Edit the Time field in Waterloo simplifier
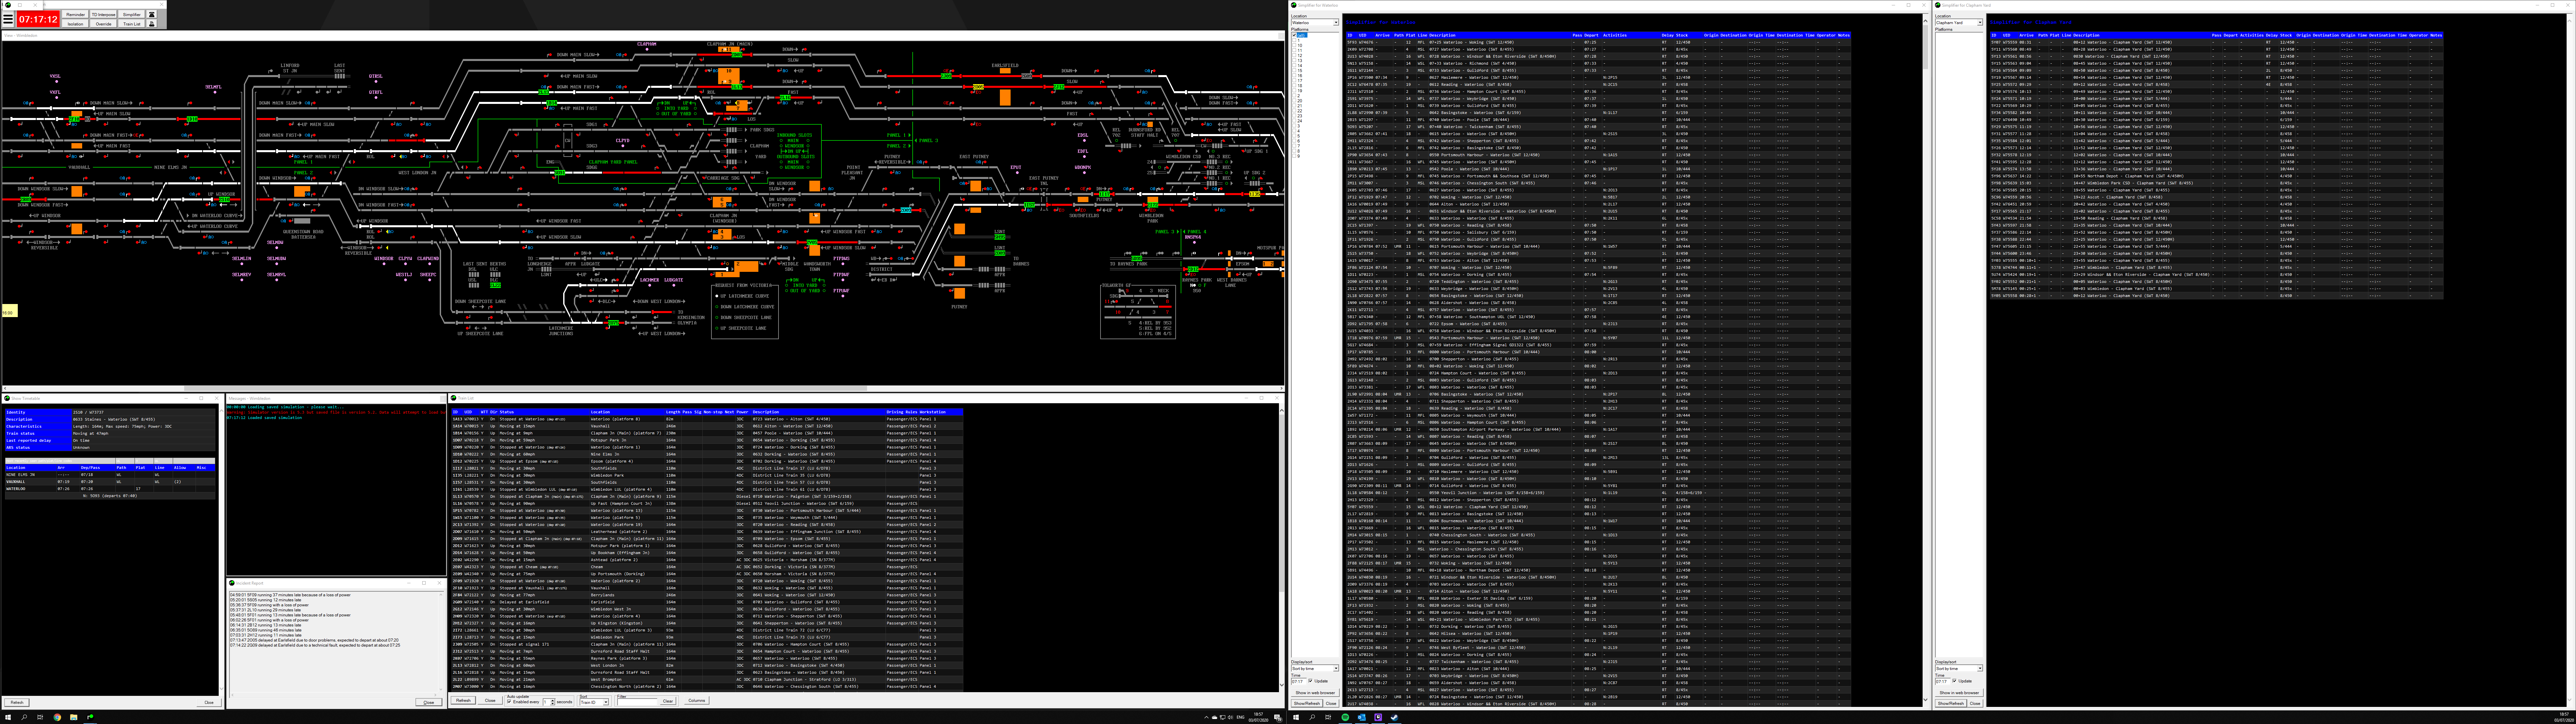The width and height of the screenshot is (2576, 724). tap(1299, 681)
